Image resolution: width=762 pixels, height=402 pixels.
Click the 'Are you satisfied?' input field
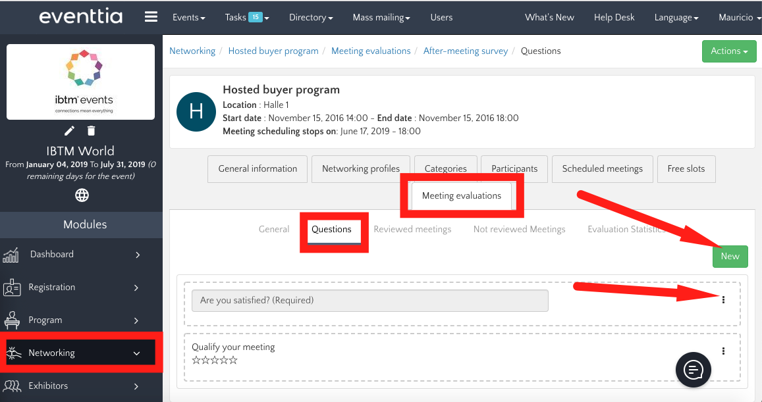(x=369, y=301)
